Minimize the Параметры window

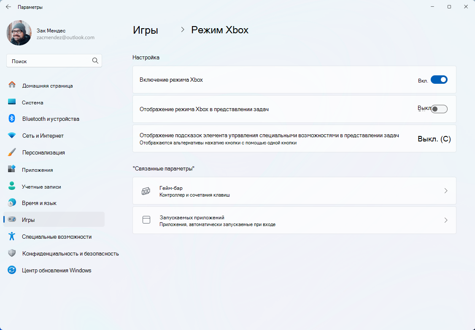432,7
